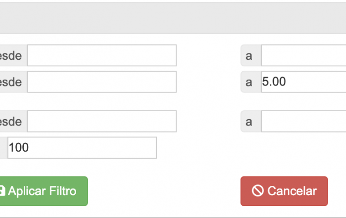Select the 'desde' field just above the 100 field
346x218 pixels.
point(102,121)
